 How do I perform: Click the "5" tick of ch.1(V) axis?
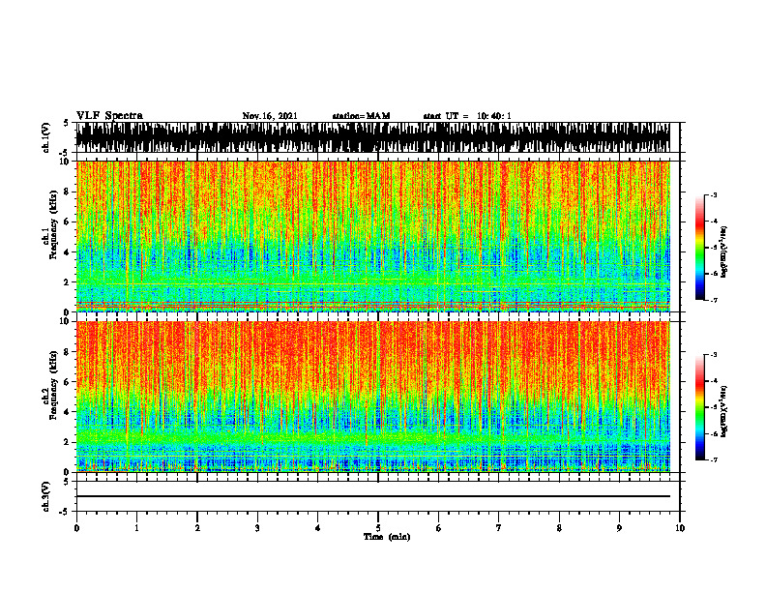[x=66, y=123]
